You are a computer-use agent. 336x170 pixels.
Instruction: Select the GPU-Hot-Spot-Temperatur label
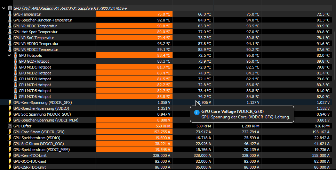(x=35, y=32)
